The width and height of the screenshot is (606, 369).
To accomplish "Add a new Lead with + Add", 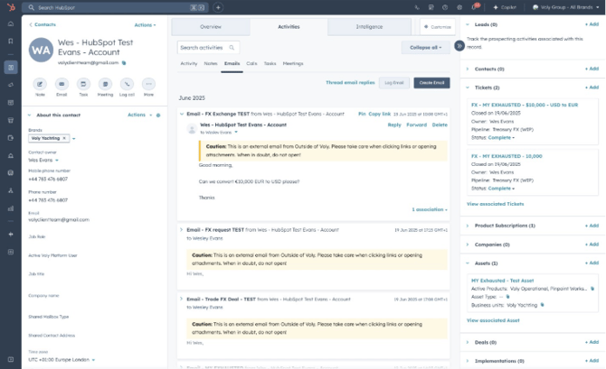I will 592,24.
